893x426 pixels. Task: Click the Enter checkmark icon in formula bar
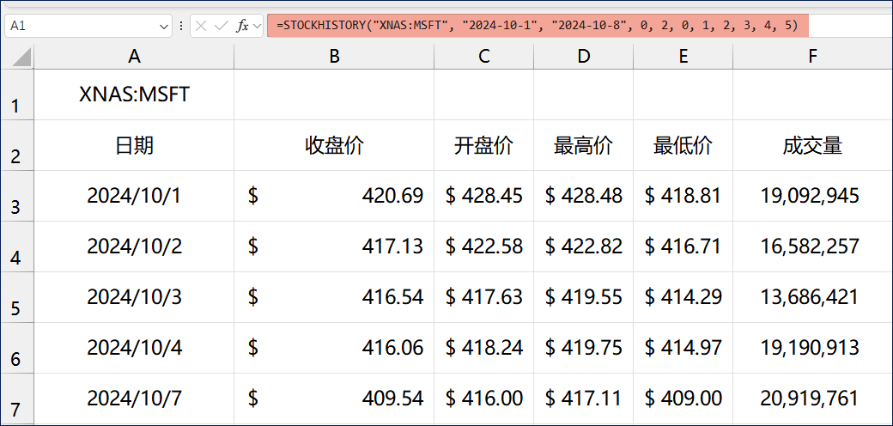221,27
